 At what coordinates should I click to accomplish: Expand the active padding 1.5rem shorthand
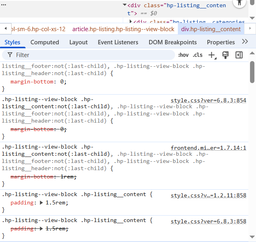(x=41, y=203)
